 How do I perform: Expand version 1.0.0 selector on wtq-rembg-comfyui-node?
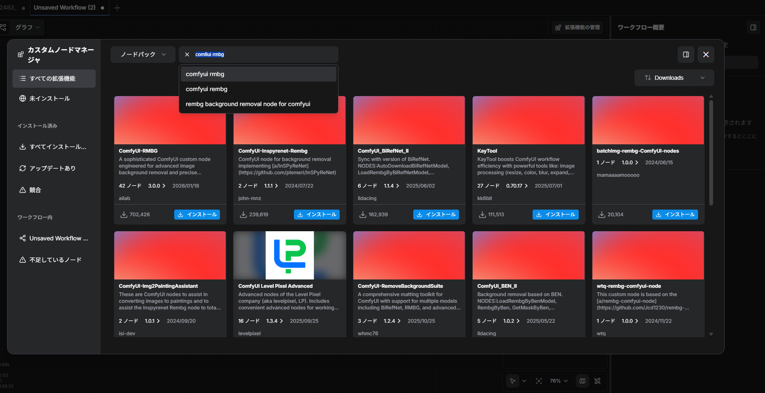630,321
